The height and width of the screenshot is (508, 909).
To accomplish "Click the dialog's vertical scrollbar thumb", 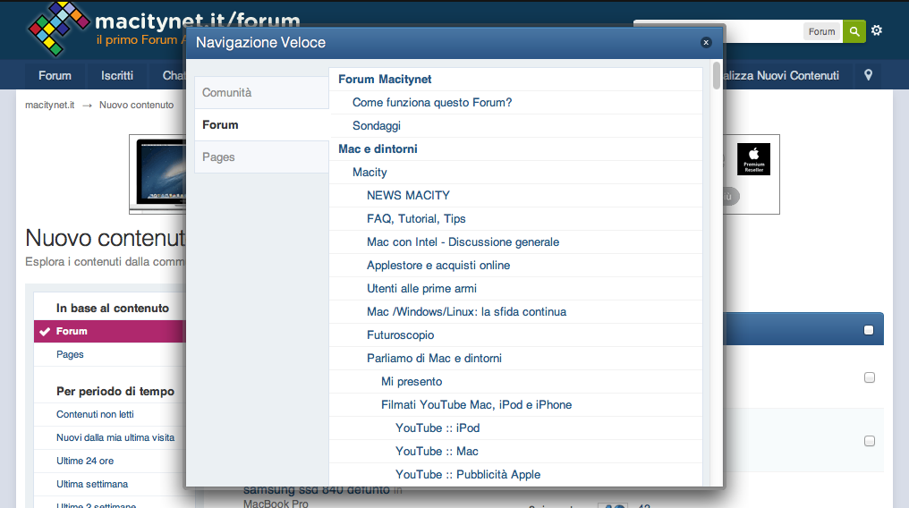I will click(717, 75).
